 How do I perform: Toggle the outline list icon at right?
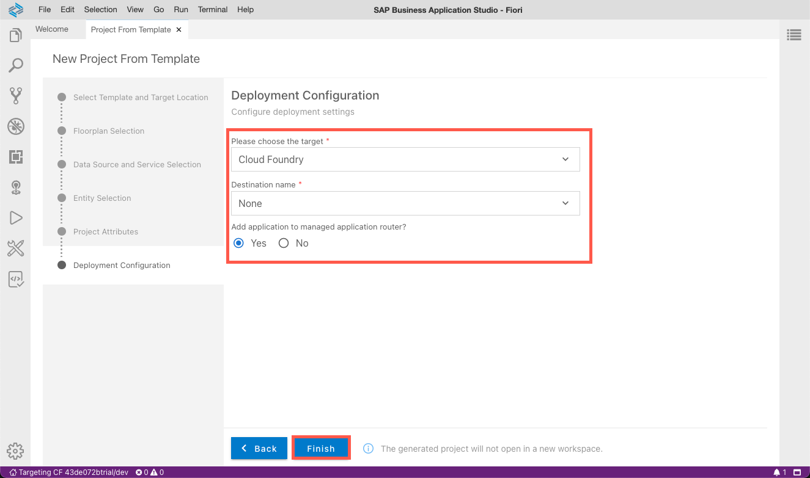click(794, 35)
